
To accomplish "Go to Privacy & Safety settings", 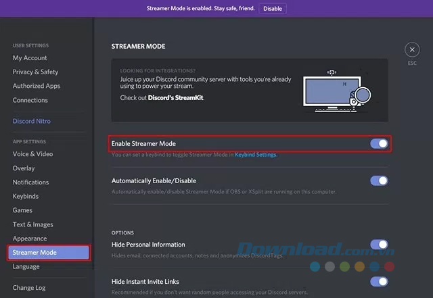I will click(35, 72).
